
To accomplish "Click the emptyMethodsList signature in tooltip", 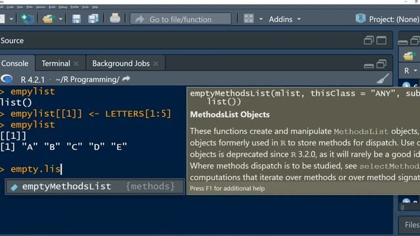I will click(304, 98).
